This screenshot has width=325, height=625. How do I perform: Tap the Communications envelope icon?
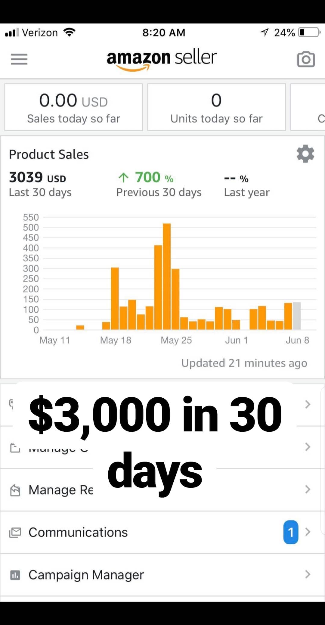pos(15,532)
